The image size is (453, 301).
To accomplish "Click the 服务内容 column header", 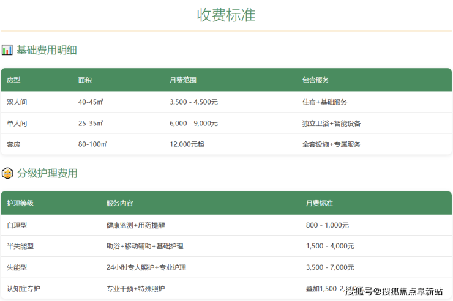I will [x=119, y=203].
